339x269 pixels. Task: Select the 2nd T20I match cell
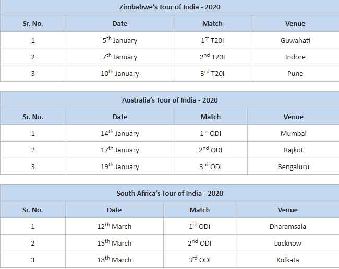(212, 57)
